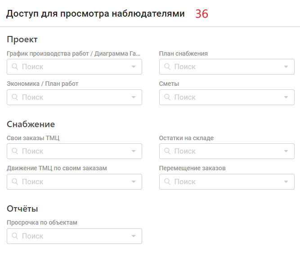The image size is (300, 257).
Task: Open the План снабжения dropdown arrow
Action: pos(286,66)
